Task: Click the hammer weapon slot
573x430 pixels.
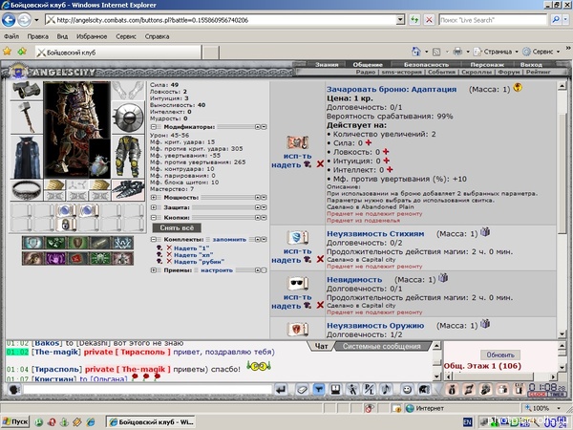Action: 27,118
